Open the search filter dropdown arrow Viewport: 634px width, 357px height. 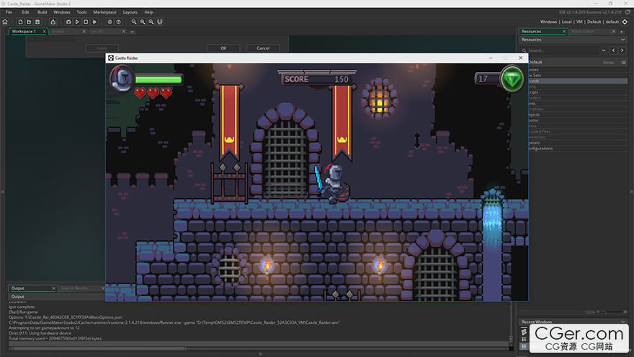[603, 50]
